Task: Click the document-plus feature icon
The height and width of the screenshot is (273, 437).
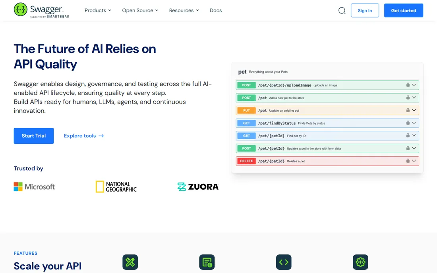Action: click(x=207, y=262)
